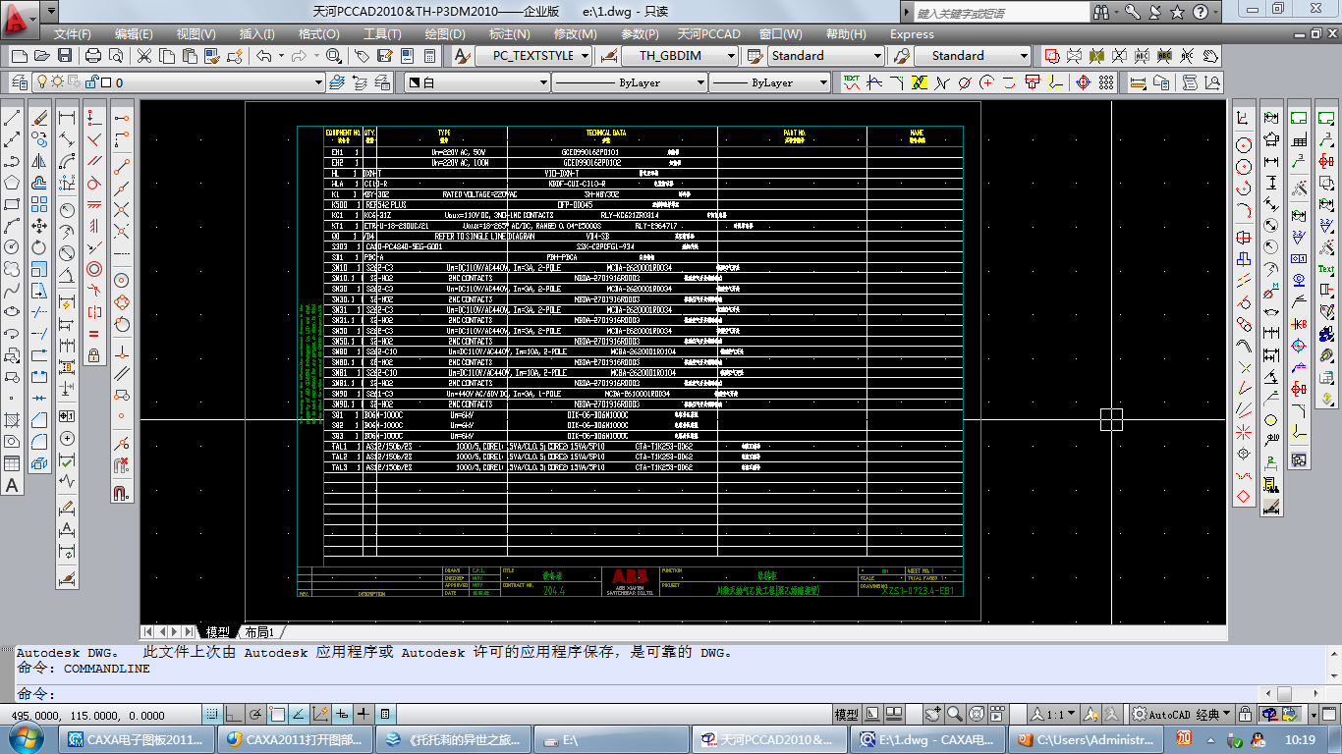Open the Windows Start button
Screen dimensions: 1342x754
click(x=27, y=738)
